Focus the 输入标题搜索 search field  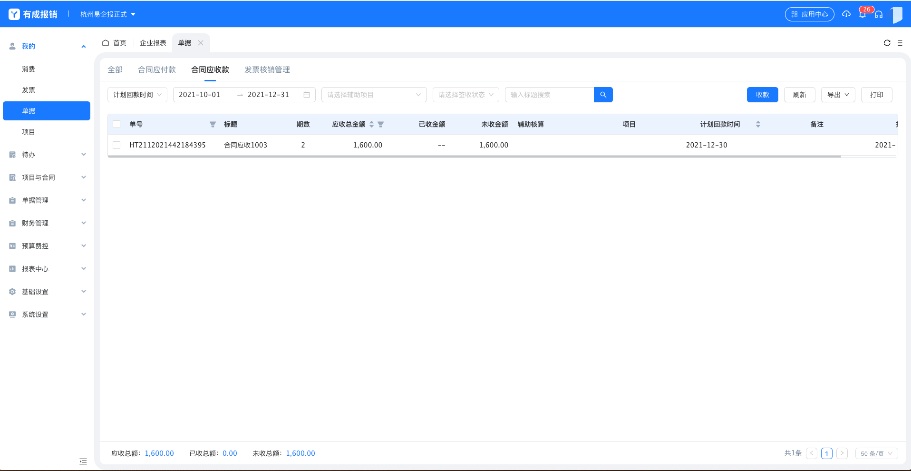point(550,95)
